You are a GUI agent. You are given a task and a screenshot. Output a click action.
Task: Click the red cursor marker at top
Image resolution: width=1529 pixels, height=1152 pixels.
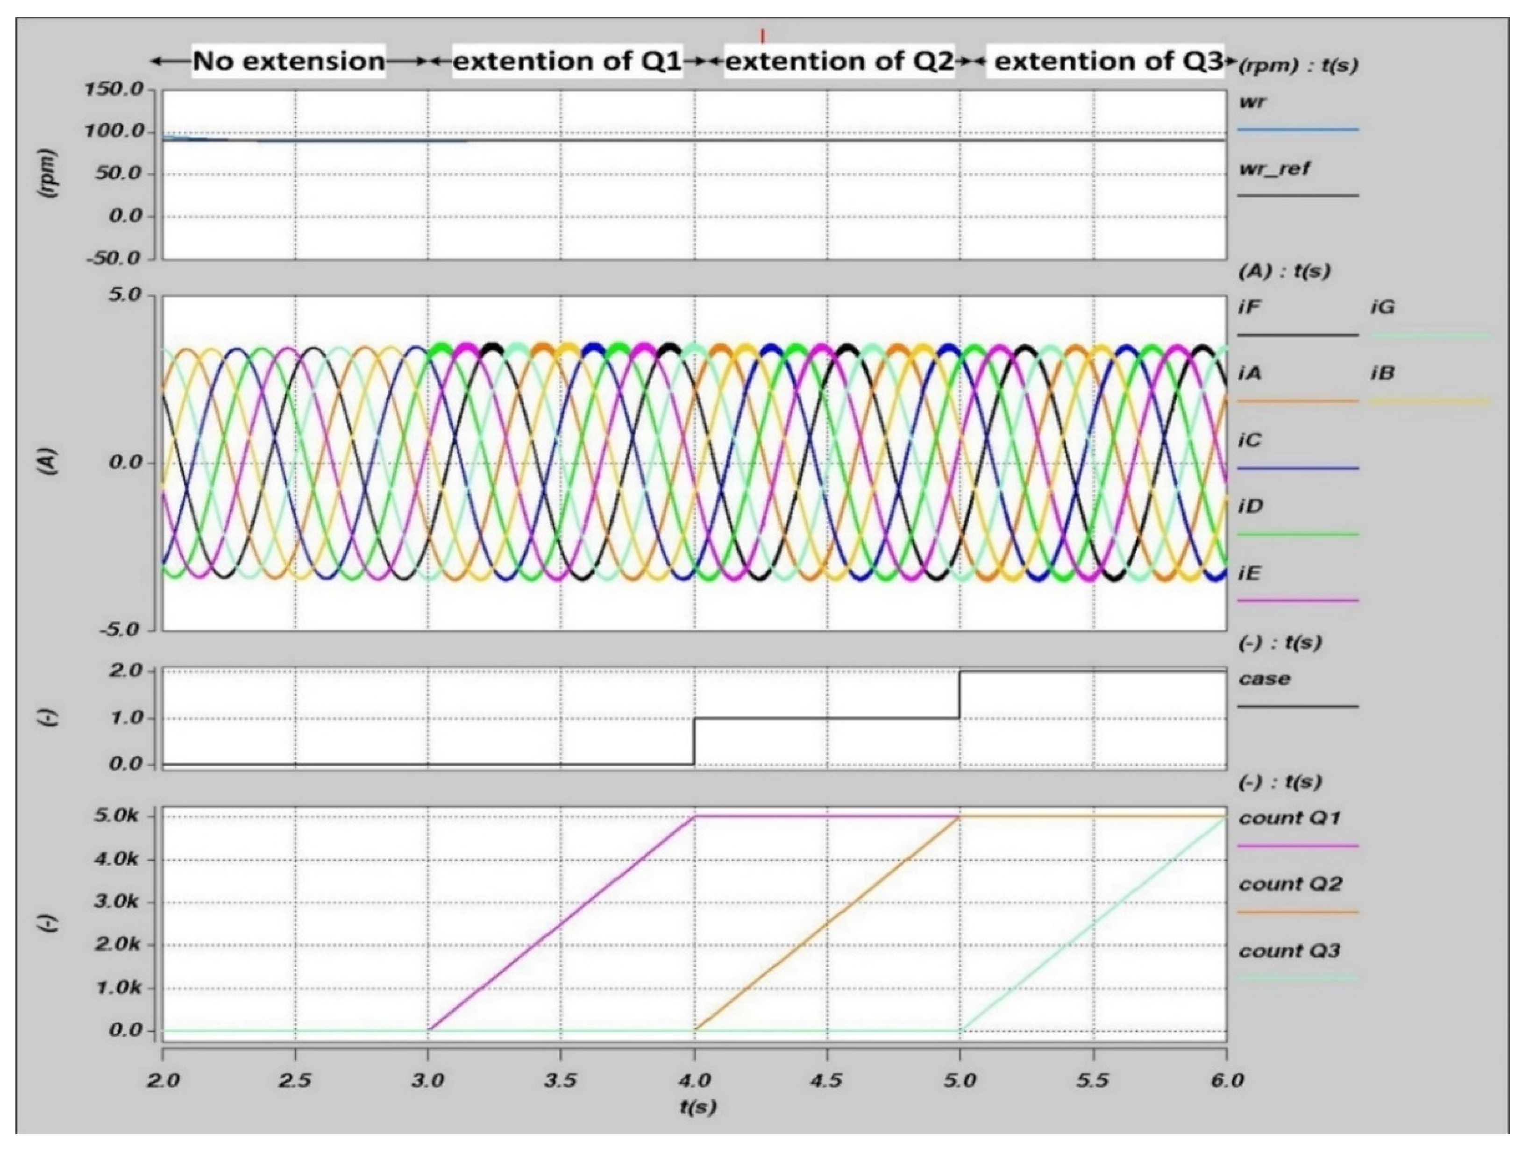point(762,35)
